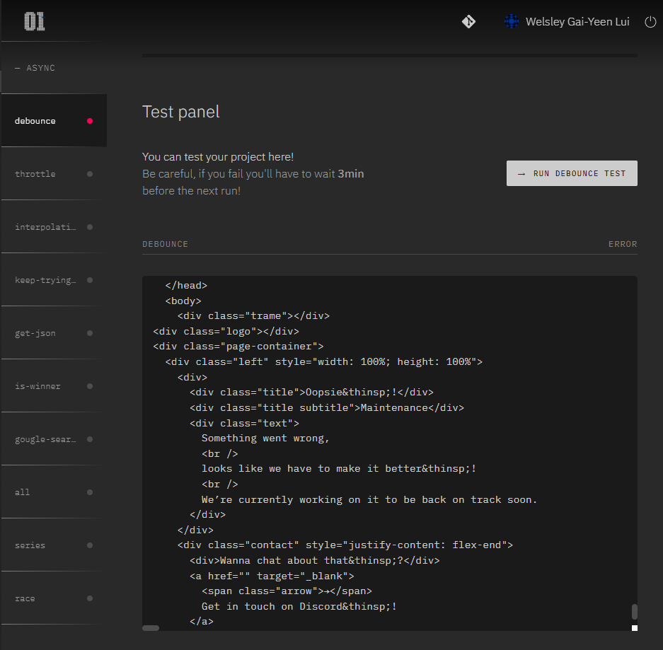This screenshot has height=650, width=663.
Task: Click the arrow icon in Run button
Action: pyautogui.click(x=521, y=174)
